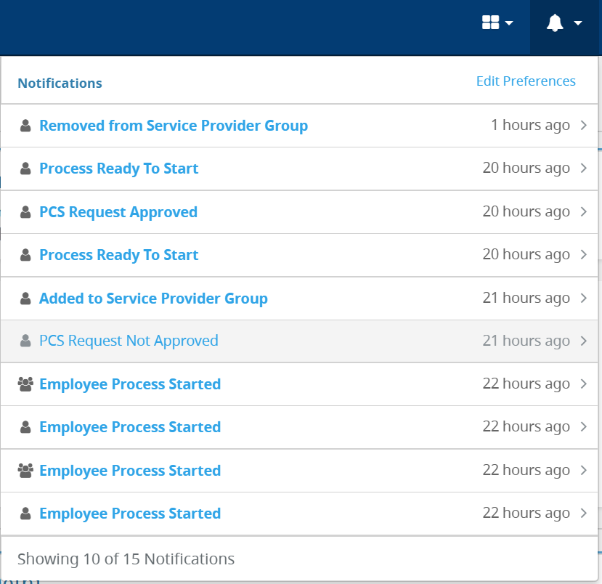Open the first Process Ready To Start notification
The image size is (602, 584).
pyautogui.click(x=118, y=169)
